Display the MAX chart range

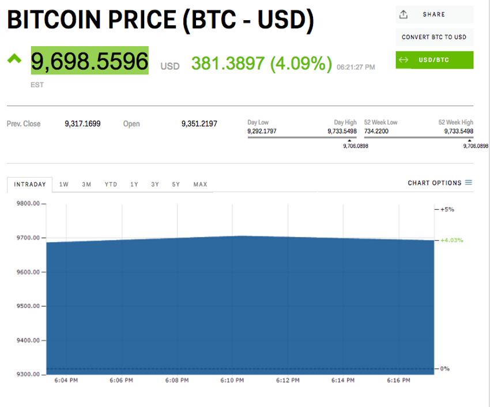point(200,184)
